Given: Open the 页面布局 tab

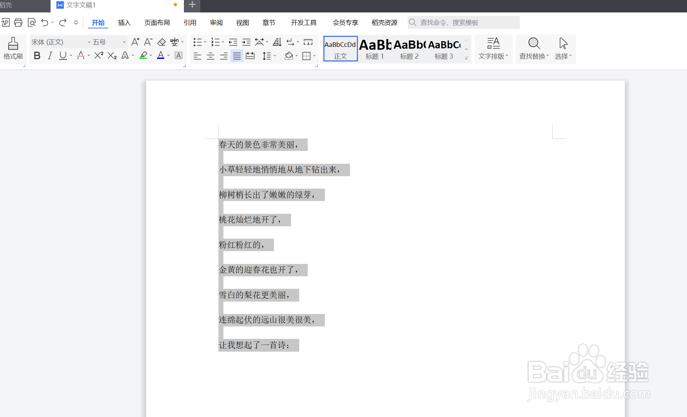Looking at the screenshot, I should [157, 23].
